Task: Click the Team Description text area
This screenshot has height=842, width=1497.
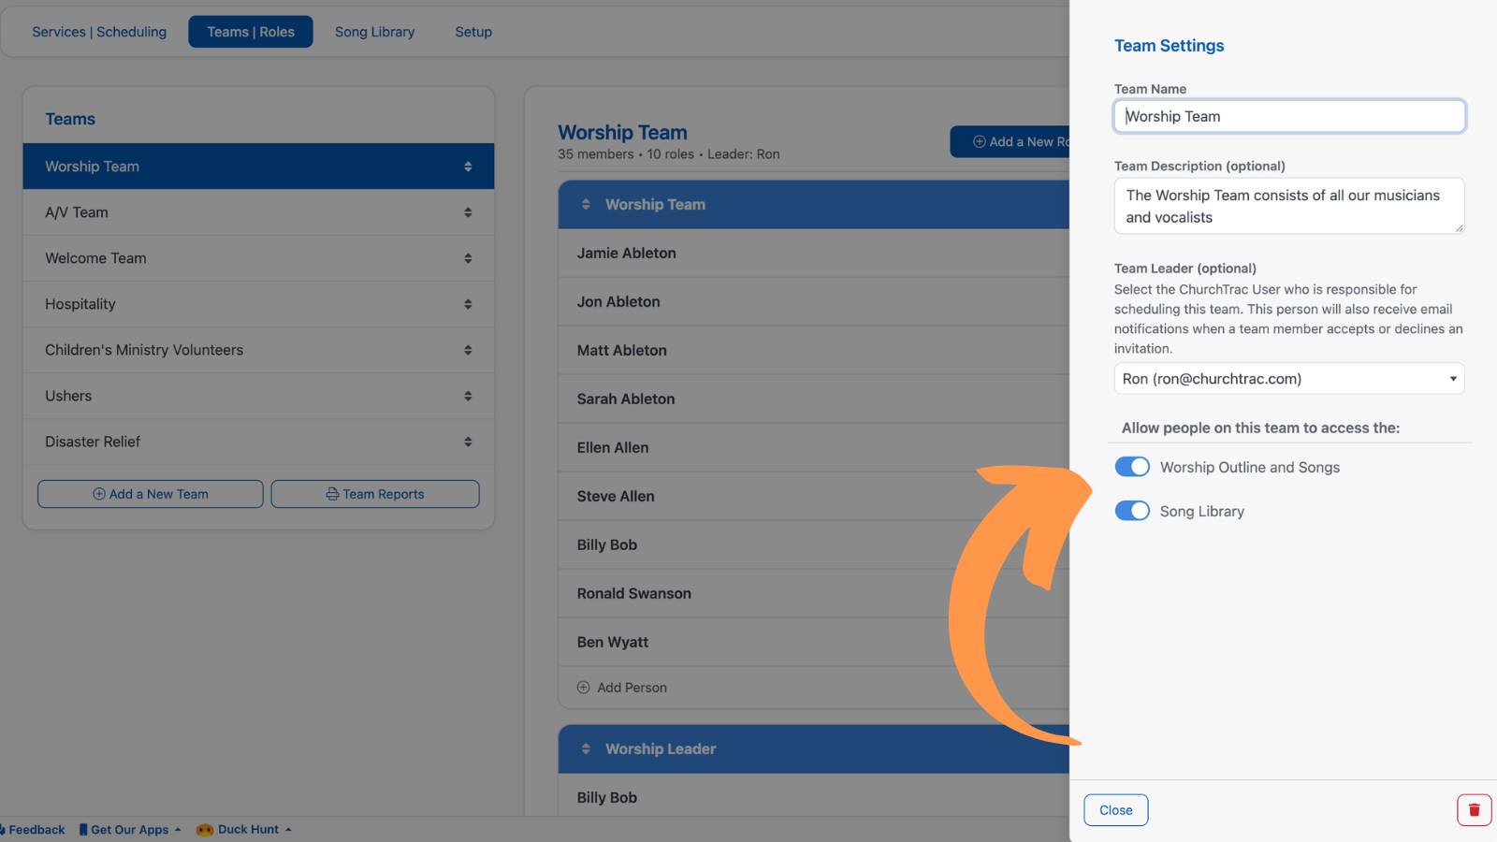Action: pyautogui.click(x=1289, y=206)
